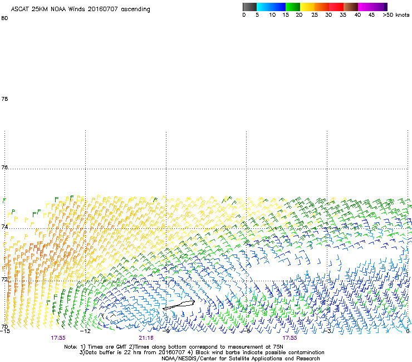
Task: Click the note 'measurement at 75N'
Action: pyautogui.click(x=257, y=347)
